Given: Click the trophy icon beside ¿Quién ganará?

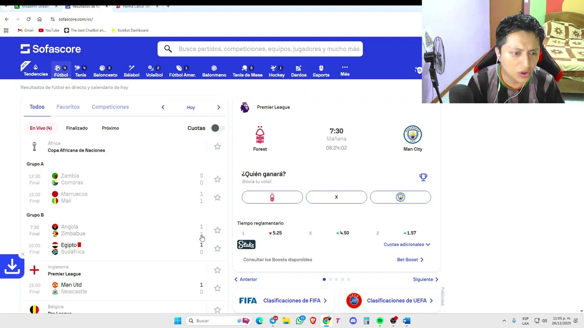Looking at the screenshot, I should 423,177.
